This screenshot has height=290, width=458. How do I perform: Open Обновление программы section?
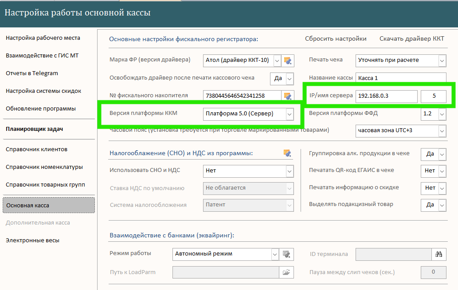coord(41,109)
